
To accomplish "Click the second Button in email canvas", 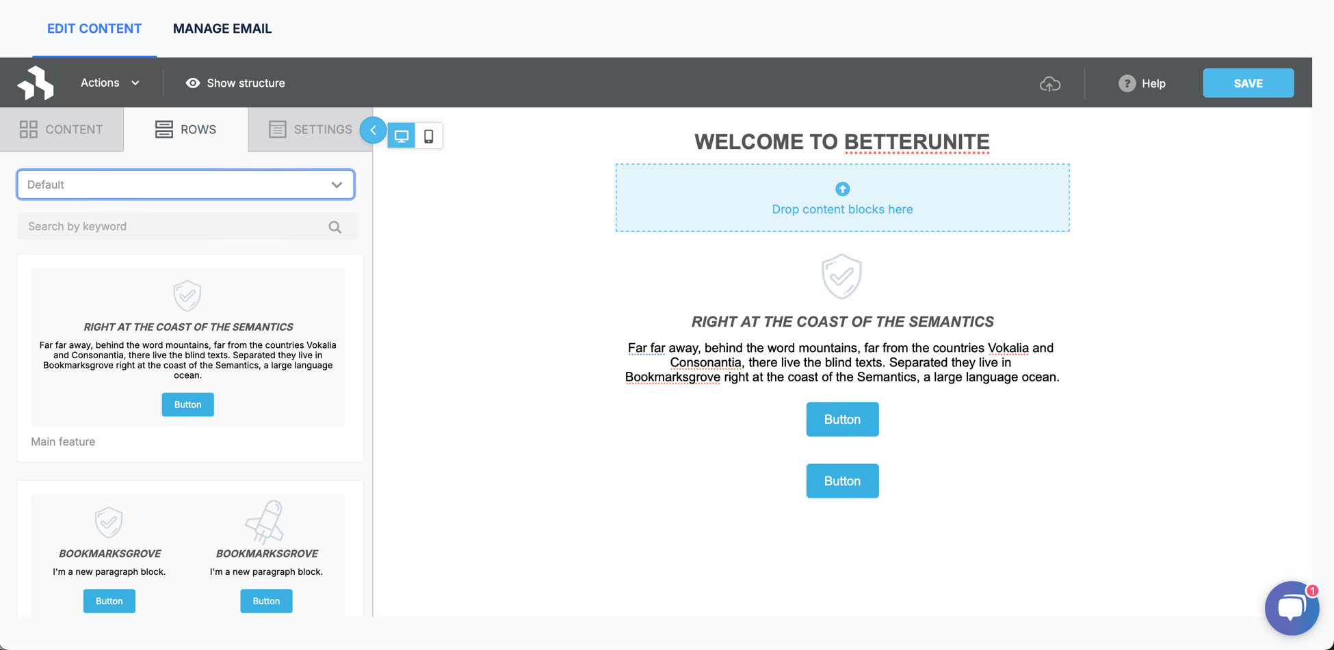I will (842, 481).
